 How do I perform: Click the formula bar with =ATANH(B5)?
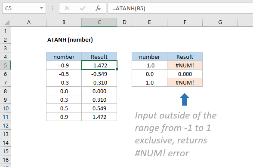click(x=180, y=8)
